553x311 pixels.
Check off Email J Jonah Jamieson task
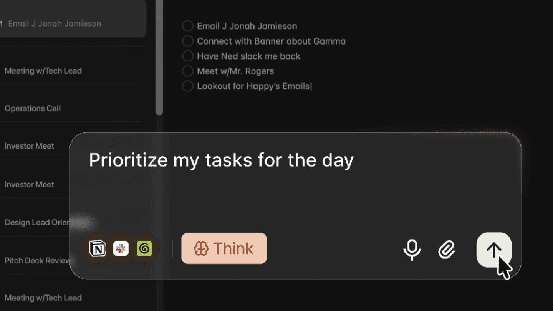(x=187, y=26)
